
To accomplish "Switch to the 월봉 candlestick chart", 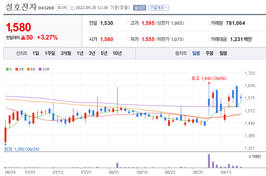I will (223, 53).
